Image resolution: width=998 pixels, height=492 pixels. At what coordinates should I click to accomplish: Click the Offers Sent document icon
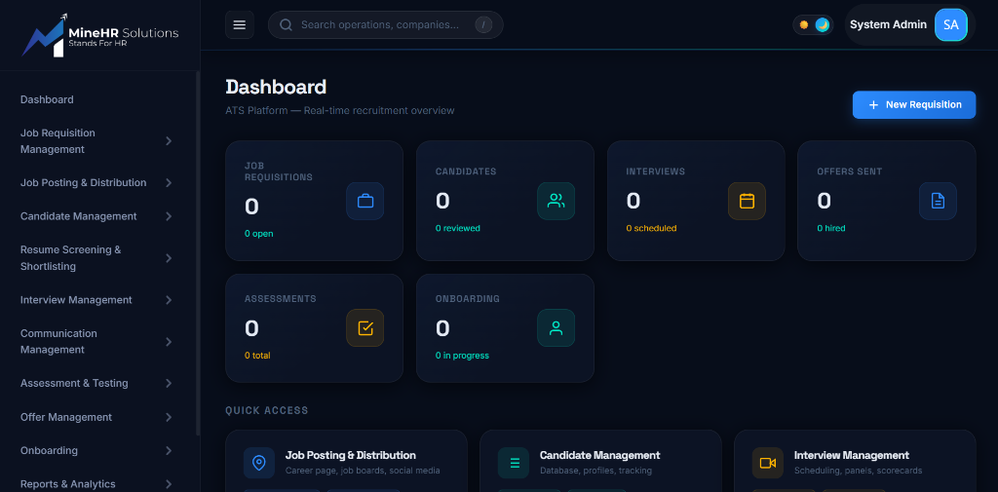click(938, 201)
